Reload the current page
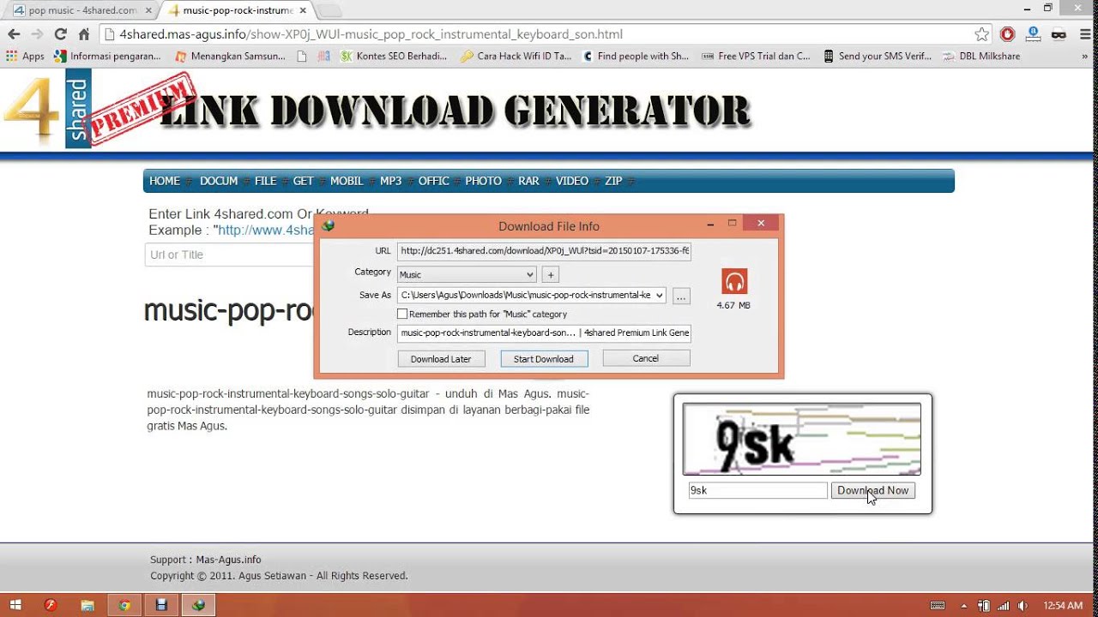This screenshot has width=1098, height=617. (60, 34)
